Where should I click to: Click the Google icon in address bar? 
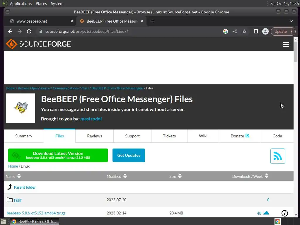pyautogui.click(x=226, y=31)
